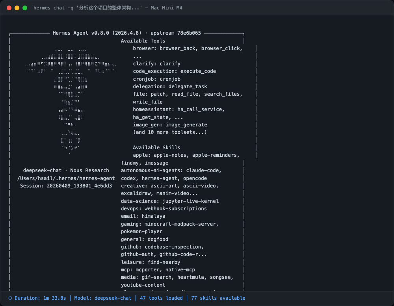The image size is (394, 306).
Task: Click the 'apple: apple-notes, apple-reminders,' line
Action: [x=186, y=155]
